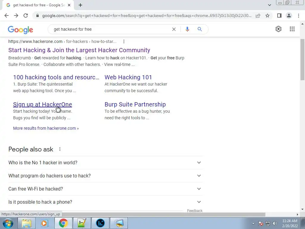Bookmark this page with the star icon
This screenshot has height=229, width=305.
click(267, 16)
